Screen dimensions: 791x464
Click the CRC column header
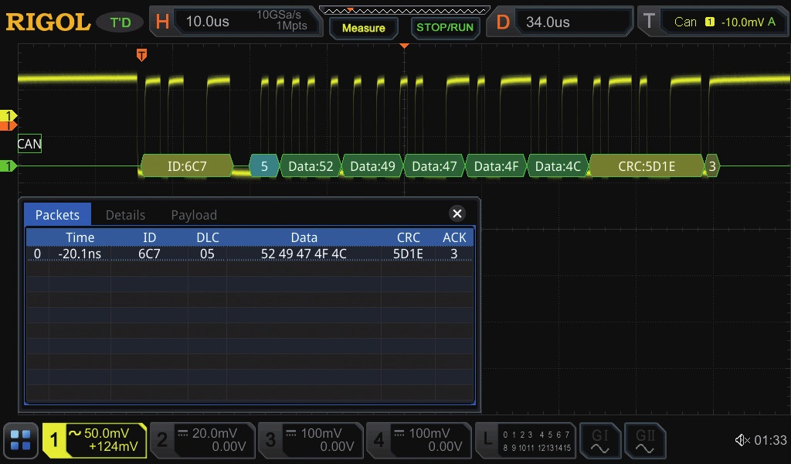point(408,237)
